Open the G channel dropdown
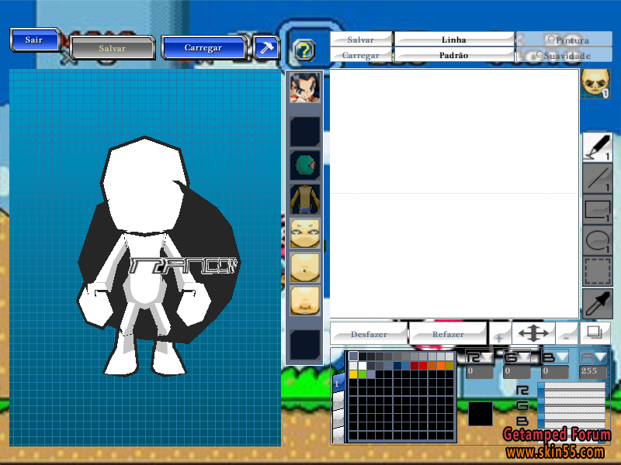 coord(517,357)
